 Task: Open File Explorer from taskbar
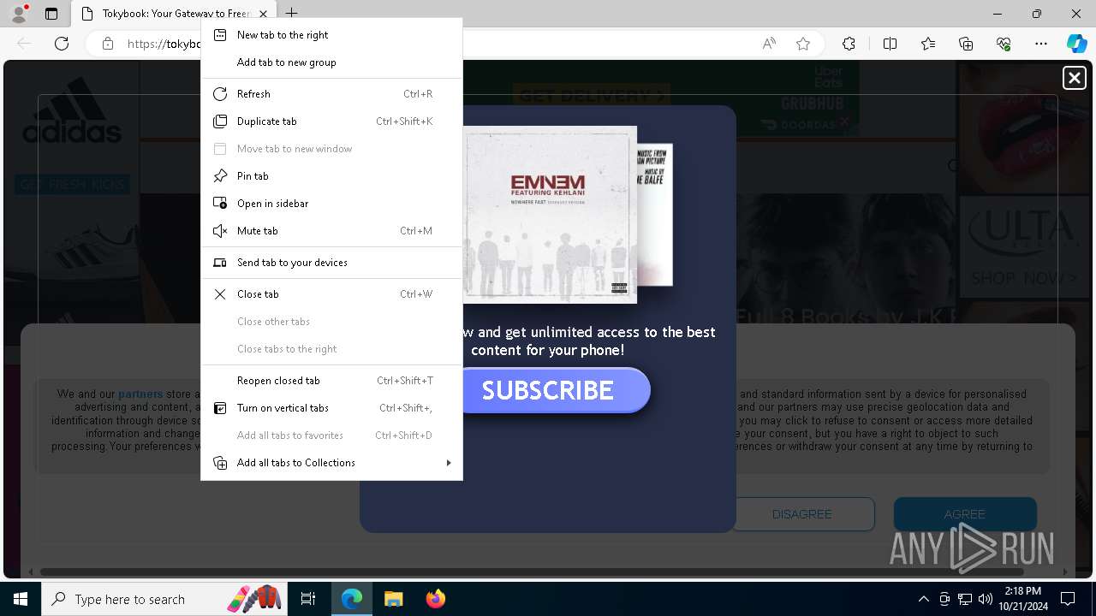coord(394,599)
